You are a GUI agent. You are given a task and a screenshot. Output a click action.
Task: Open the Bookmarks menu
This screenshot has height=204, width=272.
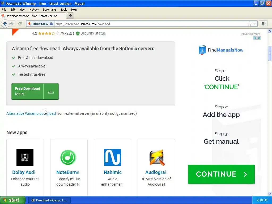50,10
